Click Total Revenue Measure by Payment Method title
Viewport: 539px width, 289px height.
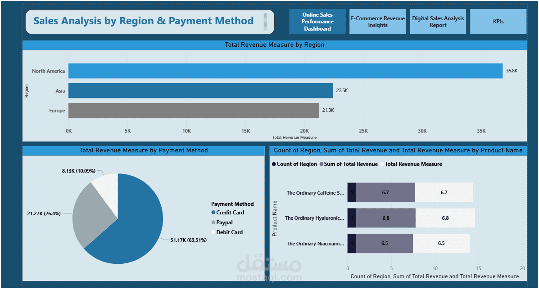pos(143,150)
